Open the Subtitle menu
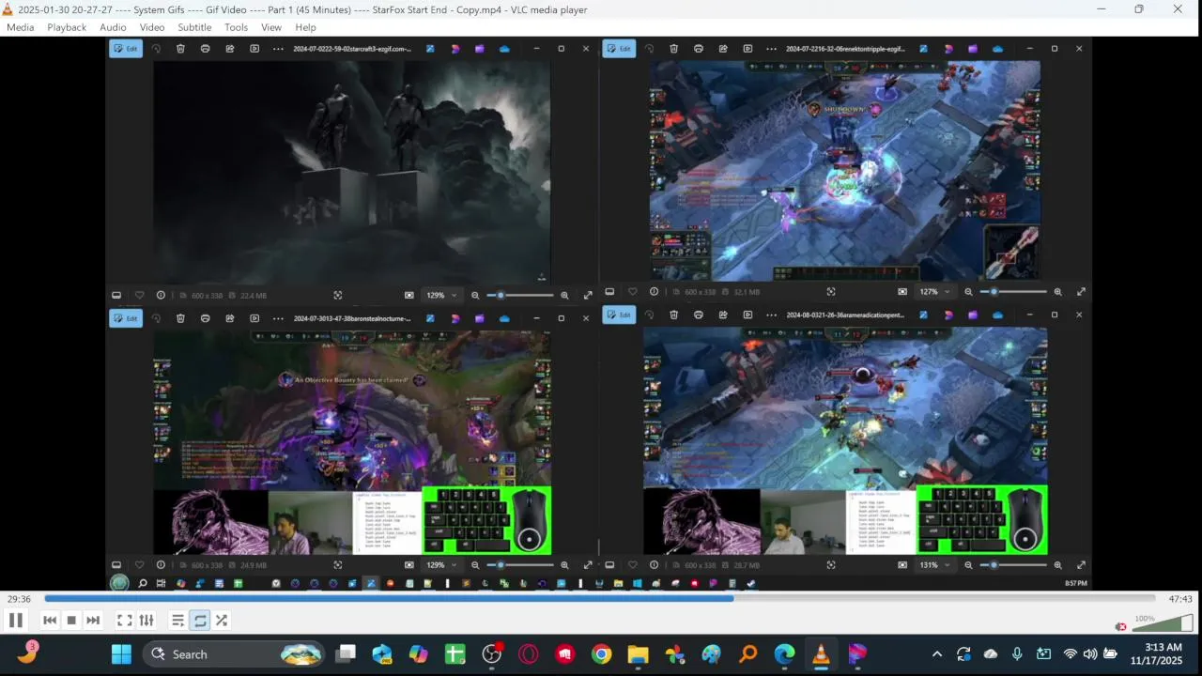1202x676 pixels. (x=194, y=27)
